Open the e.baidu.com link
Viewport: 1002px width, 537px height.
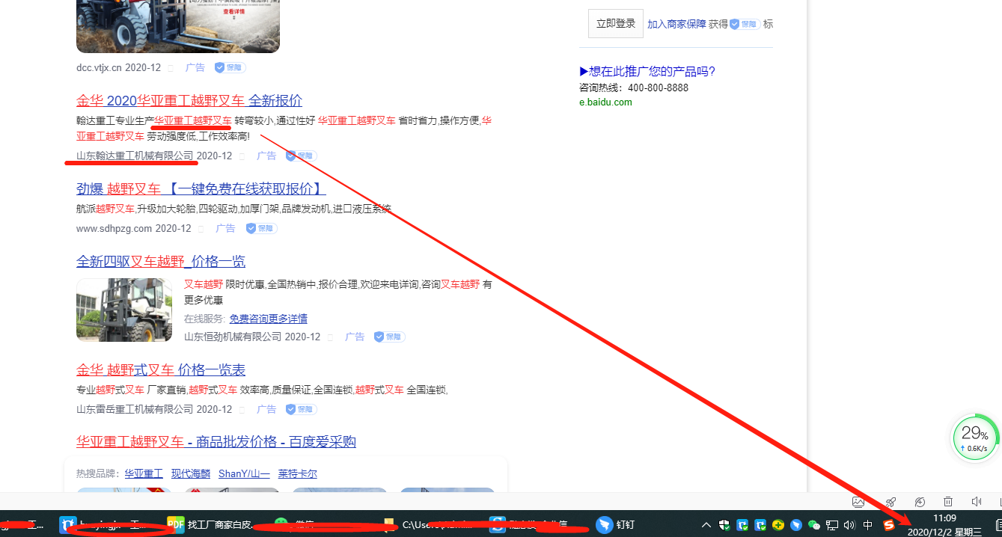(605, 102)
